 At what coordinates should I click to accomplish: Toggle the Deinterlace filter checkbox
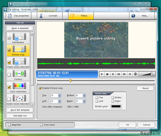tap(9, 38)
